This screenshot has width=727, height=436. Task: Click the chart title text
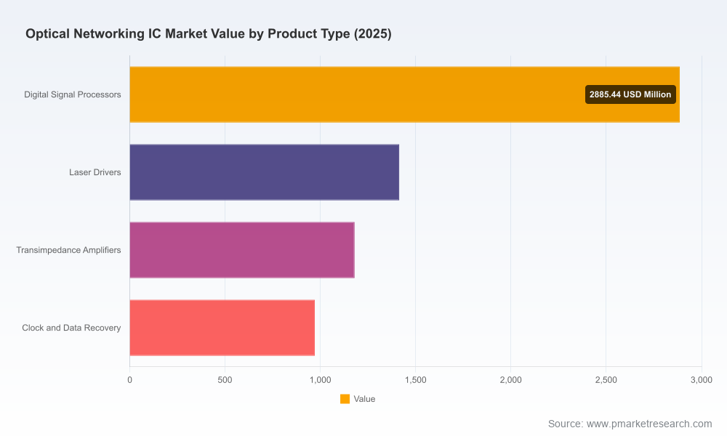209,34
